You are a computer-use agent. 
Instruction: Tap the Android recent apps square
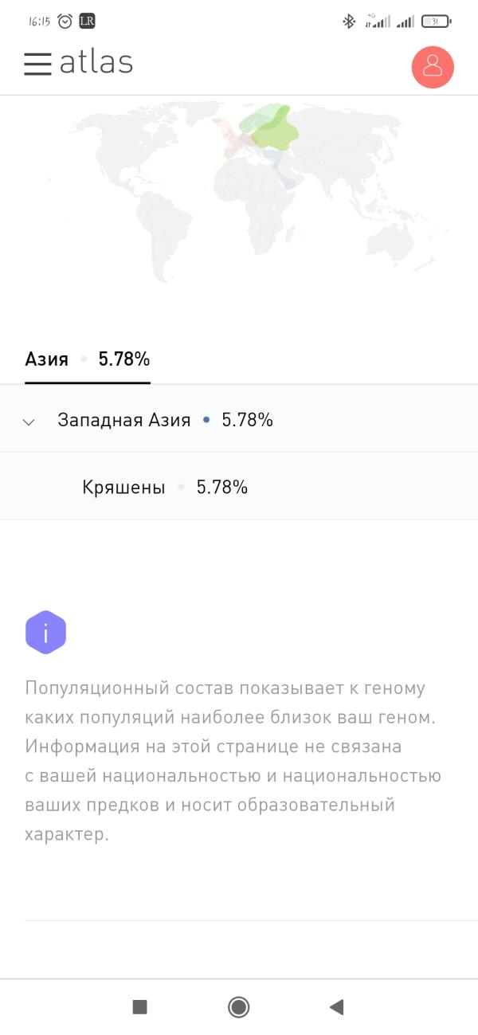point(140,1007)
